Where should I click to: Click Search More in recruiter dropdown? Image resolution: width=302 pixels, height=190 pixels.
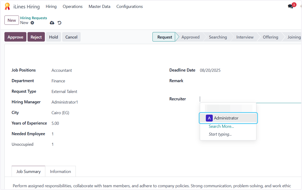[x=221, y=126]
